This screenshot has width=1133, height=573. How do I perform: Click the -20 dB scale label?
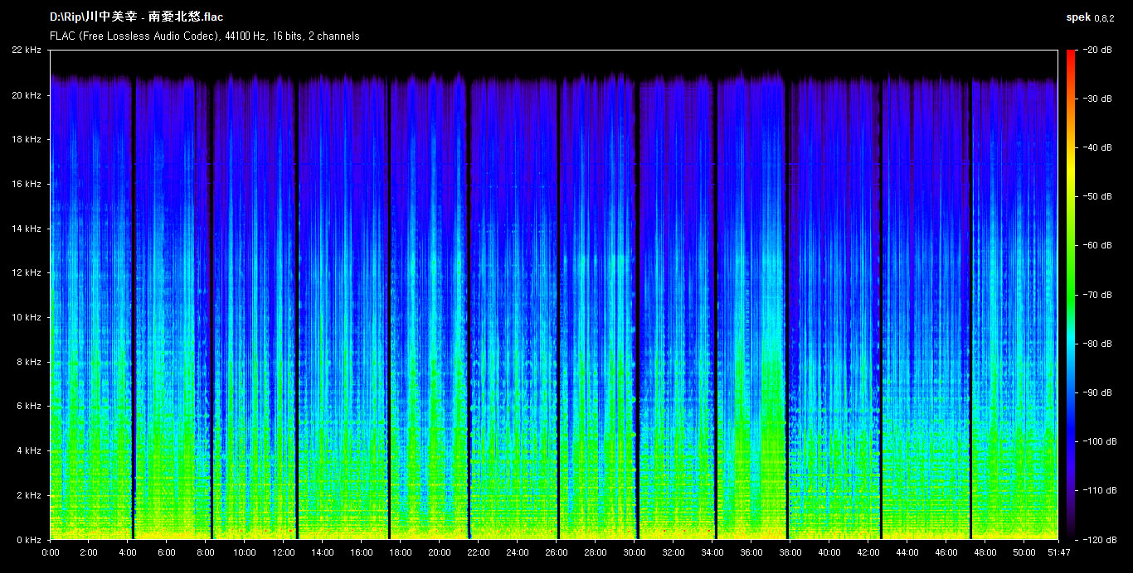point(1097,51)
